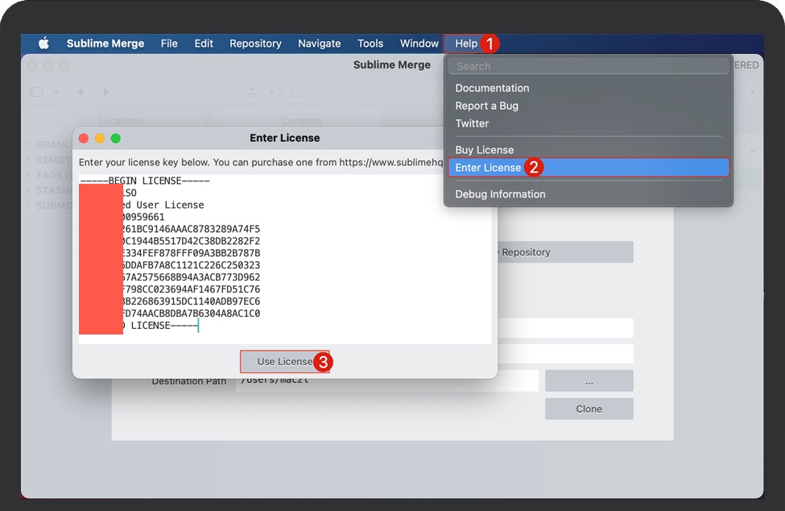Open the Apple menu
The image size is (785, 511).
(44, 44)
